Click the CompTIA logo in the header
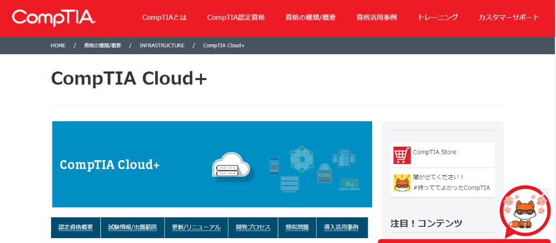The image size is (556, 243). coord(54,18)
